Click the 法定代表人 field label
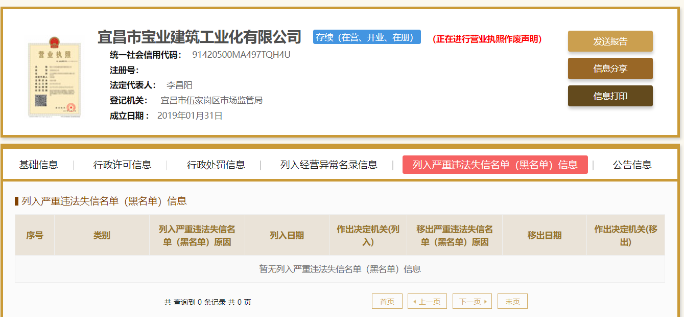The height and width of the screenshot is (317, 684). coord(133,85)
